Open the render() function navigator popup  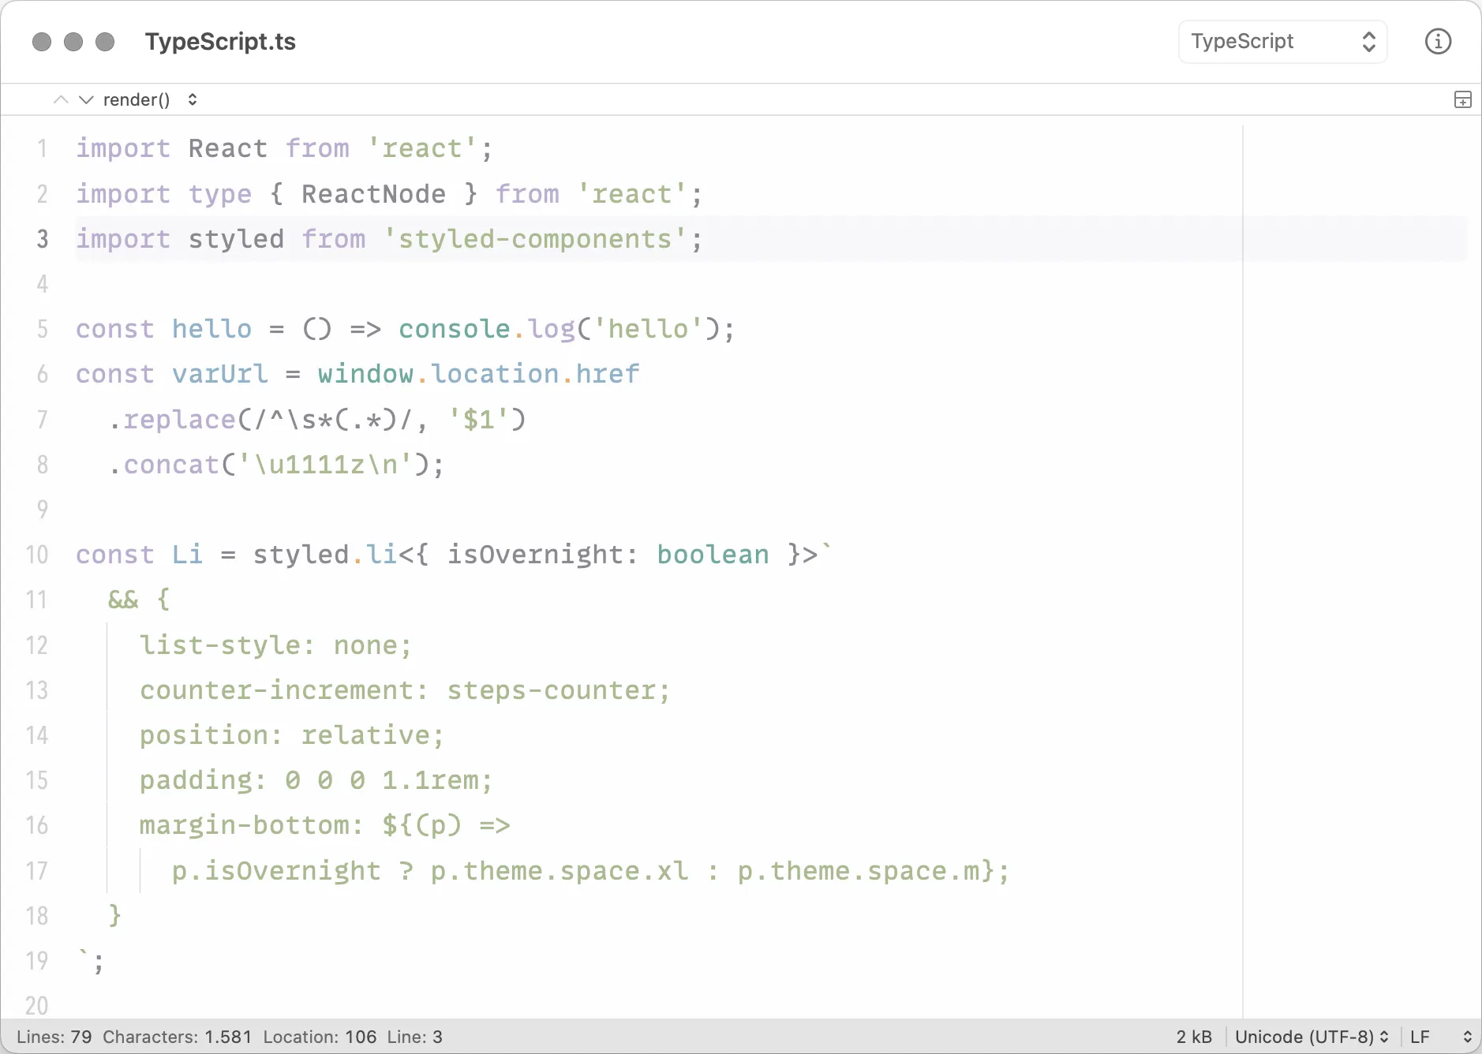click(137, 99)
